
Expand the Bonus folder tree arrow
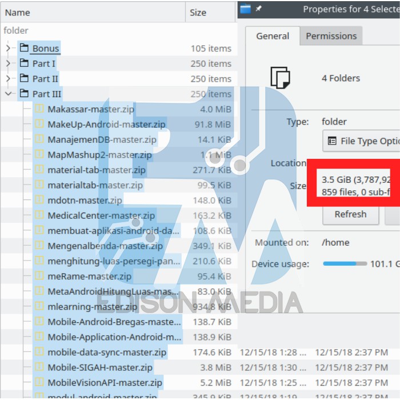pos(8,48)
